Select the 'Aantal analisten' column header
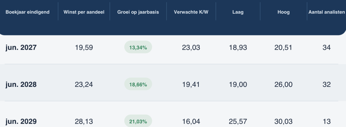 (x=327, y=12)
